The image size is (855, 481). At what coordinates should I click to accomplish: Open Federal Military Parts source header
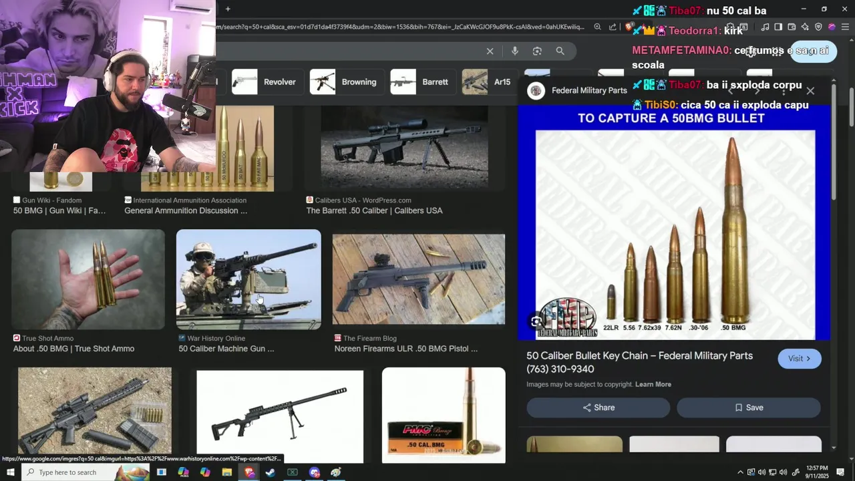pos(577,90)
